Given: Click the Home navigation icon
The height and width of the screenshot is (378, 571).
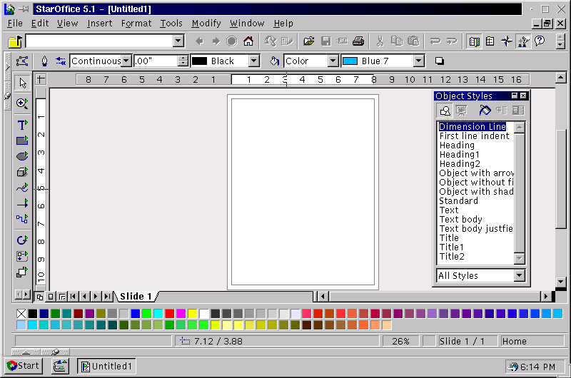Looking at the screenshot, I should tap(248, 41).
